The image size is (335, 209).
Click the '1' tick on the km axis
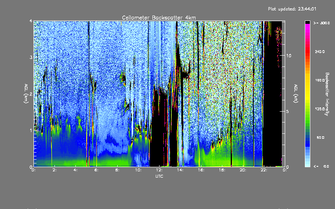31,130
